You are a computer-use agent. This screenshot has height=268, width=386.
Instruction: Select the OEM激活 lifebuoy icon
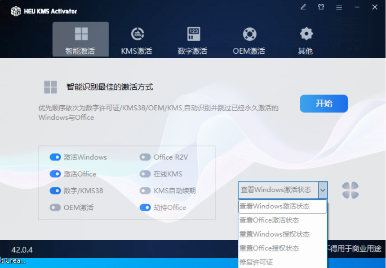point(249,34)
